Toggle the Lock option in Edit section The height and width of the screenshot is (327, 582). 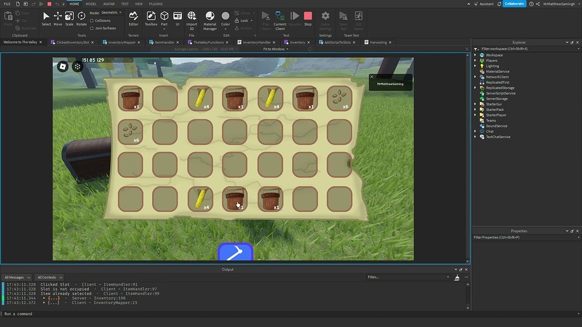[x=243, y=20]
